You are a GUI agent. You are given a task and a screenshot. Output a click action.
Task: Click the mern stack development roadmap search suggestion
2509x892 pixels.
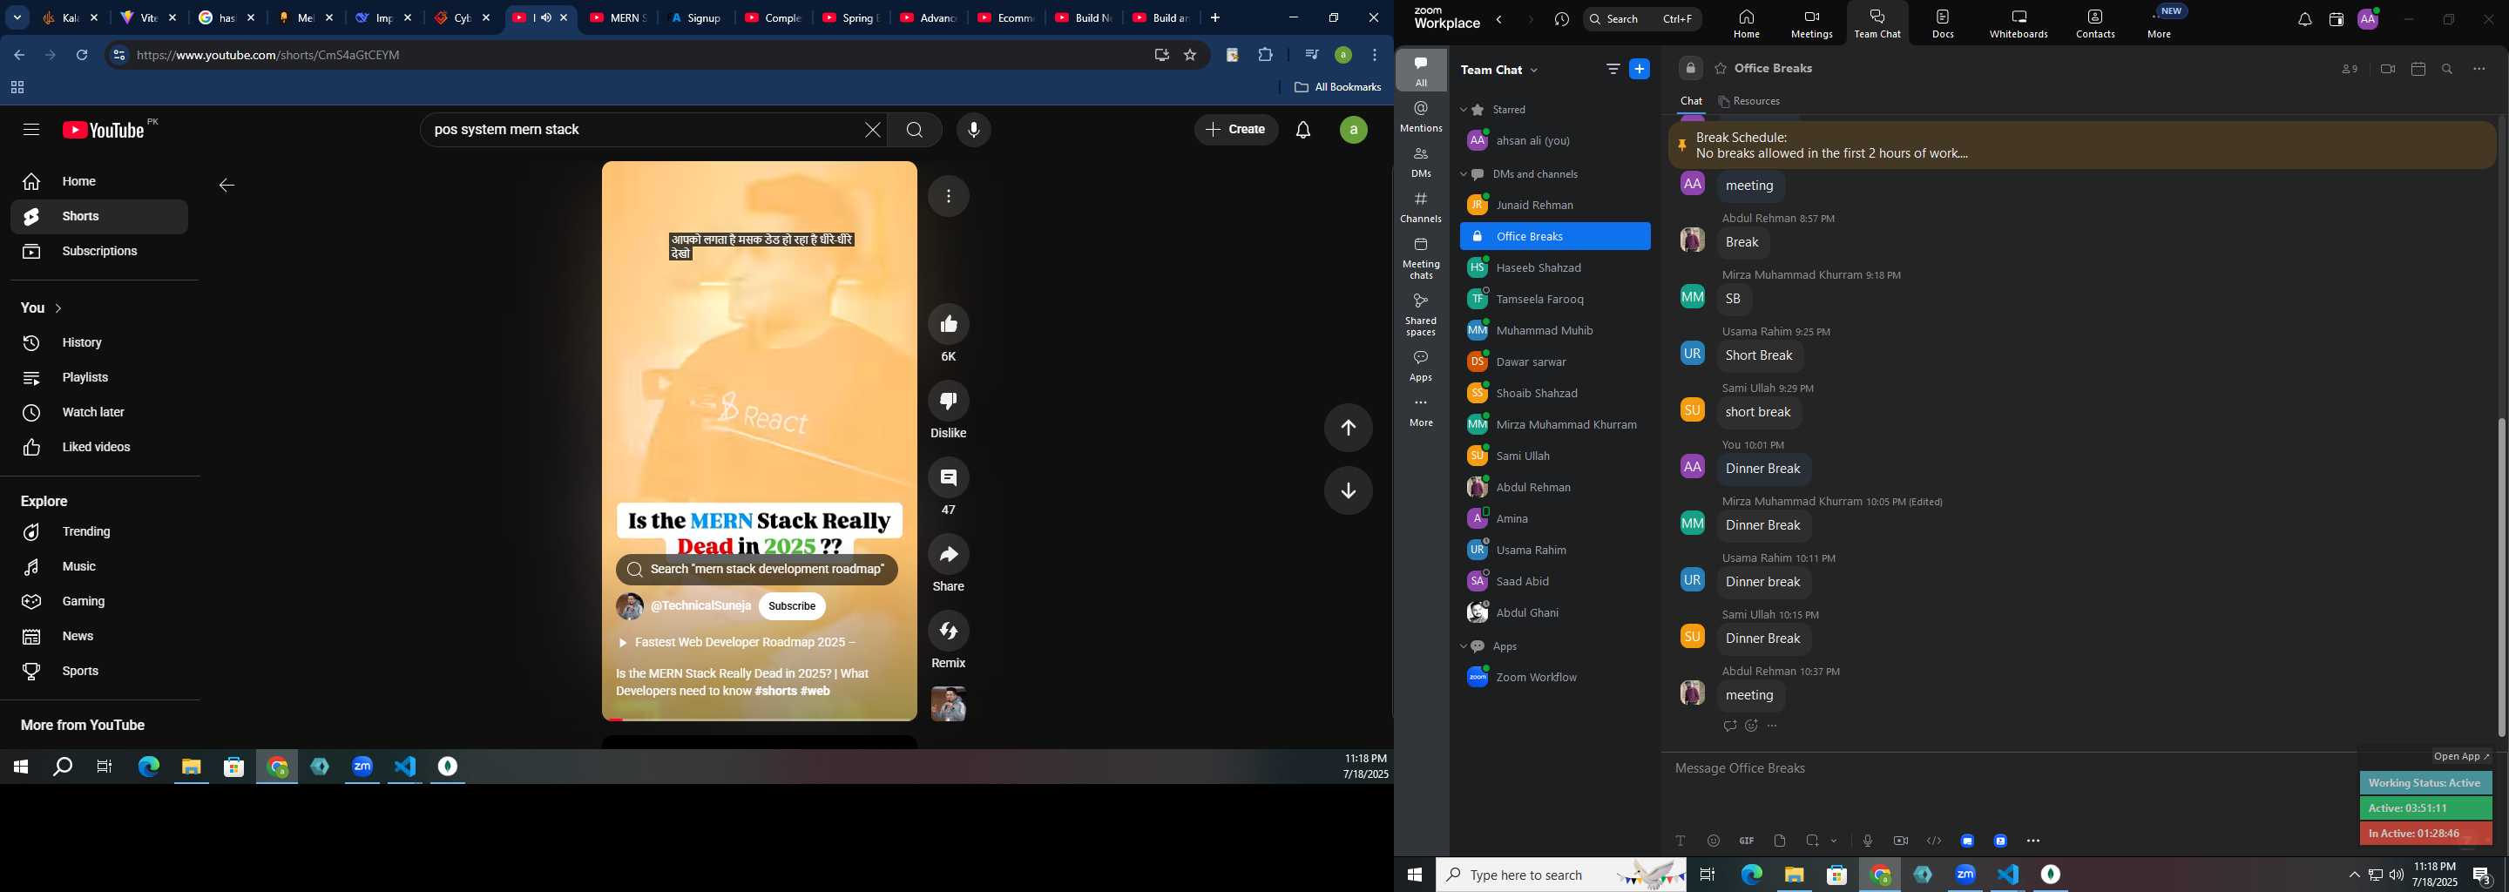pyautogui.click(x=756, y=570)
